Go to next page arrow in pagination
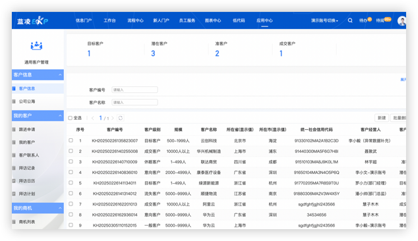 pyautogui.click(x=113, y=118)
